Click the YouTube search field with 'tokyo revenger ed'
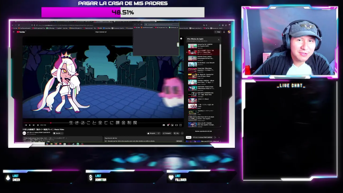Image resolution: width=343 pixels, height=193 pixels. (101, 32)
